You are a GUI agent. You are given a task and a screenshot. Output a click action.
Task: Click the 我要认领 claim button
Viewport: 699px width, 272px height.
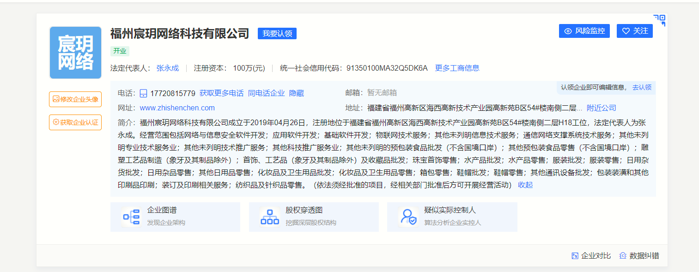277,33
